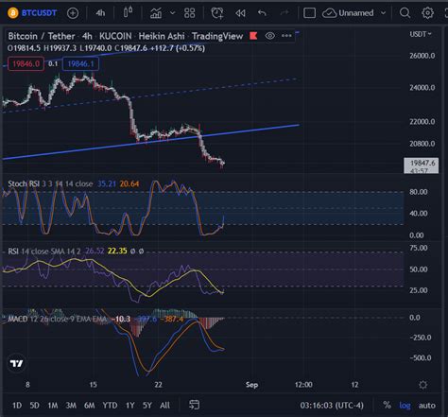Toggle the auto scale mode
Image resolution: width=448 pixels, height=417 pixels.
point(427,406)
